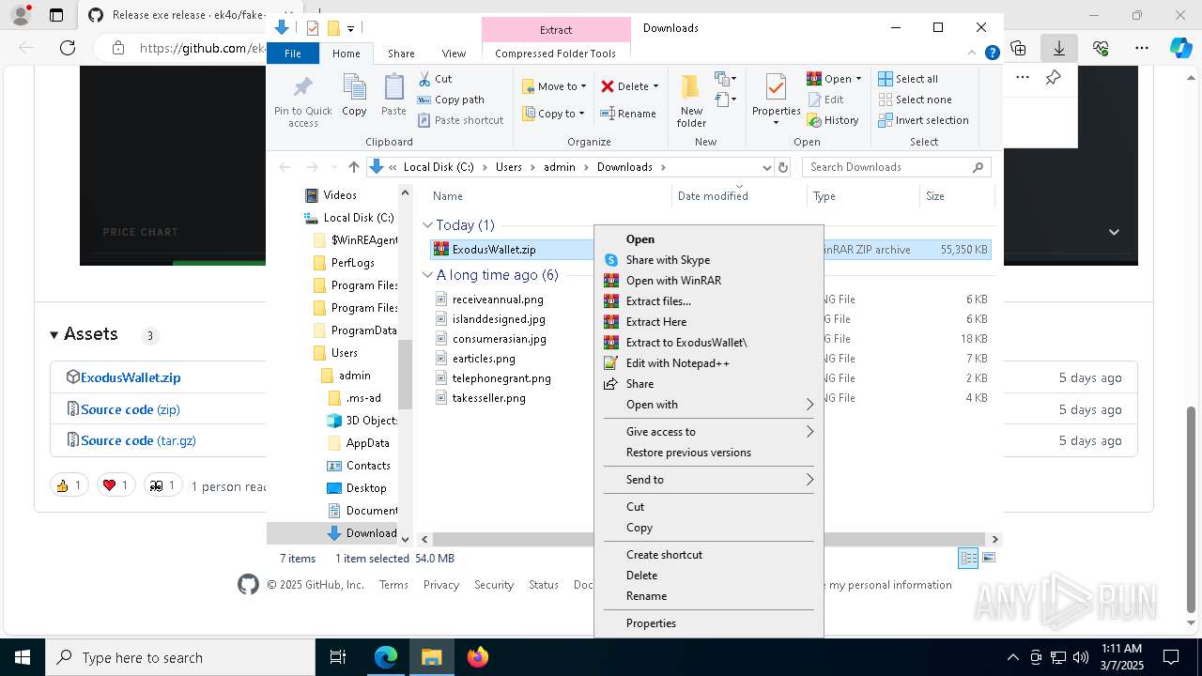Expand Open with submenu
1202x676 pixels.
(709, 405)
